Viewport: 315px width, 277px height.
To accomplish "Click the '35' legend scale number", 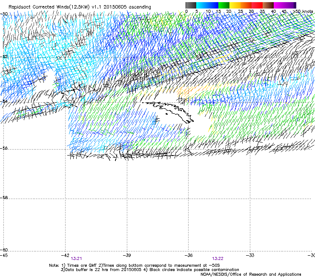I will (262, 12).
